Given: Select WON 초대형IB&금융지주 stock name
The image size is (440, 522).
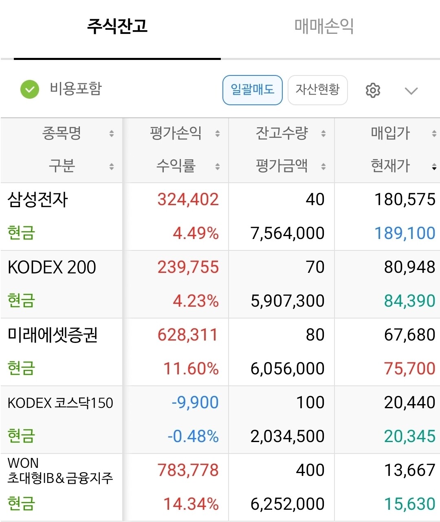Looking at the screenshot, I should pyautogui.click(x=60, y=471).
